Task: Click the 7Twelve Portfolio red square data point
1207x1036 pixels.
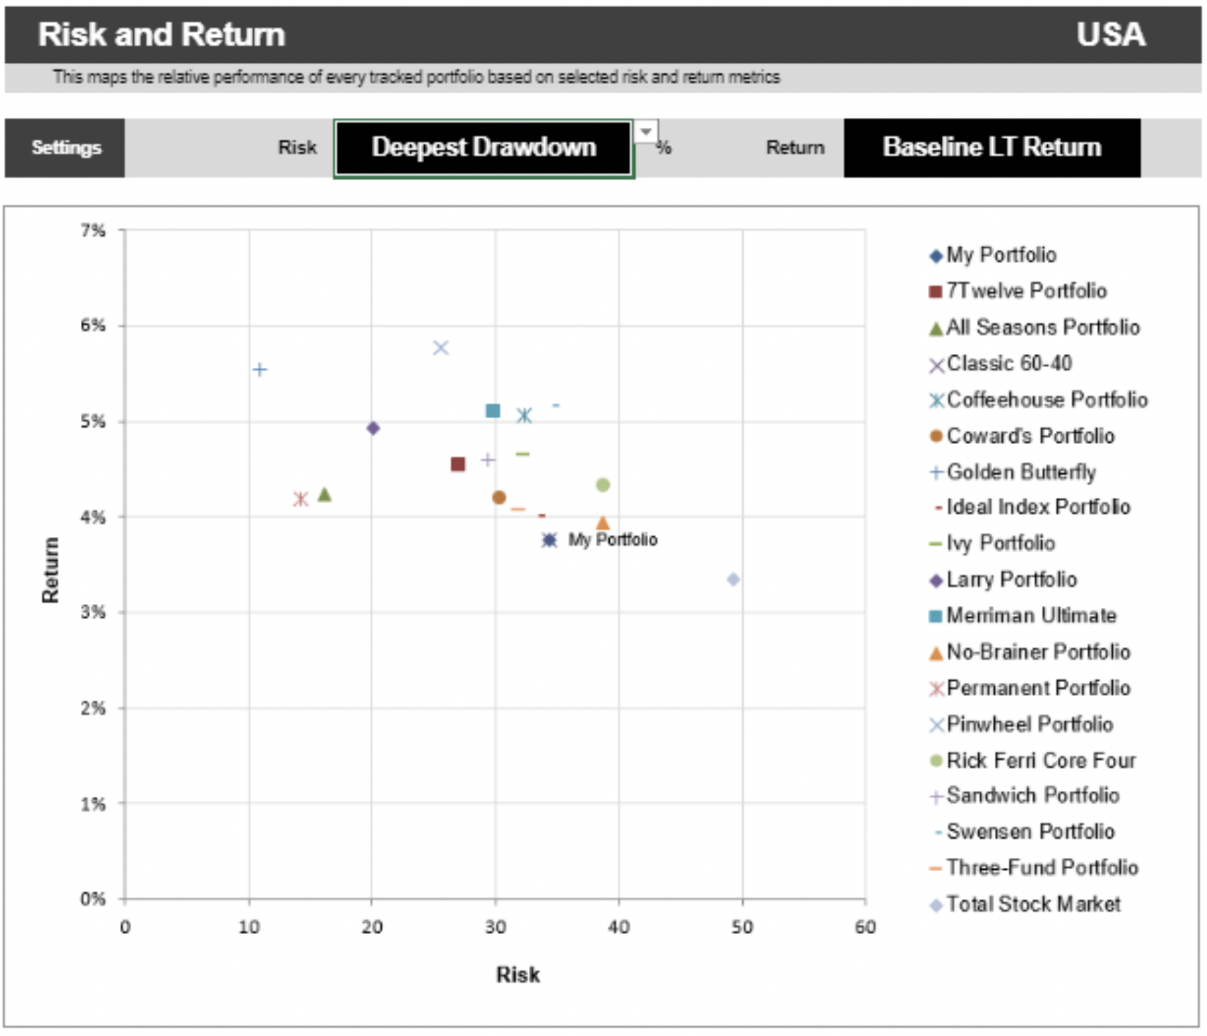Action: coord(458,464)
